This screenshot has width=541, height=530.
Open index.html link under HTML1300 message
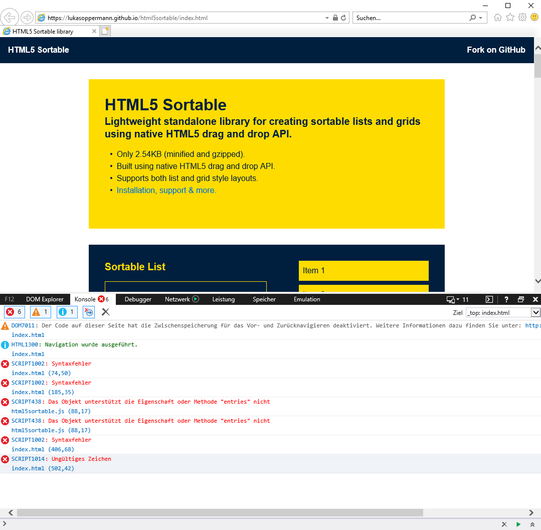pyautogui.click(x=28, y=354)
